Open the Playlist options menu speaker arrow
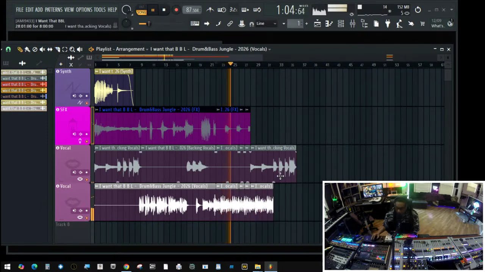This screenshot has height=272, width=485. coord(91,49)
